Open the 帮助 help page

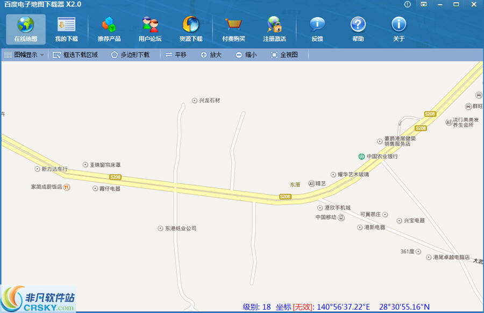[x=358, y=30]
